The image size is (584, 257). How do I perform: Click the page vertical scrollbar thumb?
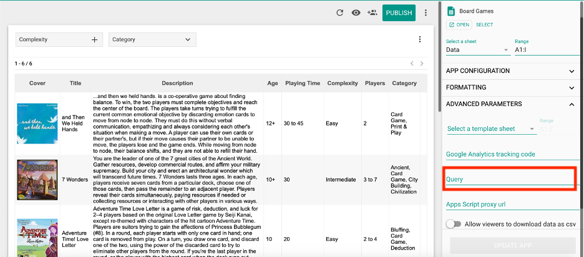440,56
